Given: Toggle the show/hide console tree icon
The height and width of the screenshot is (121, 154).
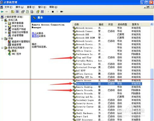Looking at the screenshot, I should coord(17,12).
